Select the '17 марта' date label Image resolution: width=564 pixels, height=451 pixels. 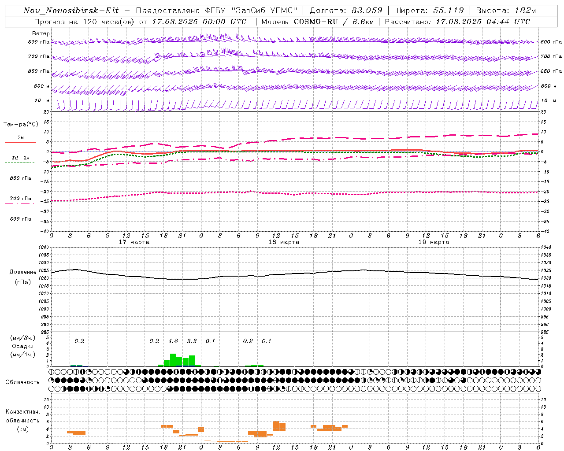pos(134,242)
